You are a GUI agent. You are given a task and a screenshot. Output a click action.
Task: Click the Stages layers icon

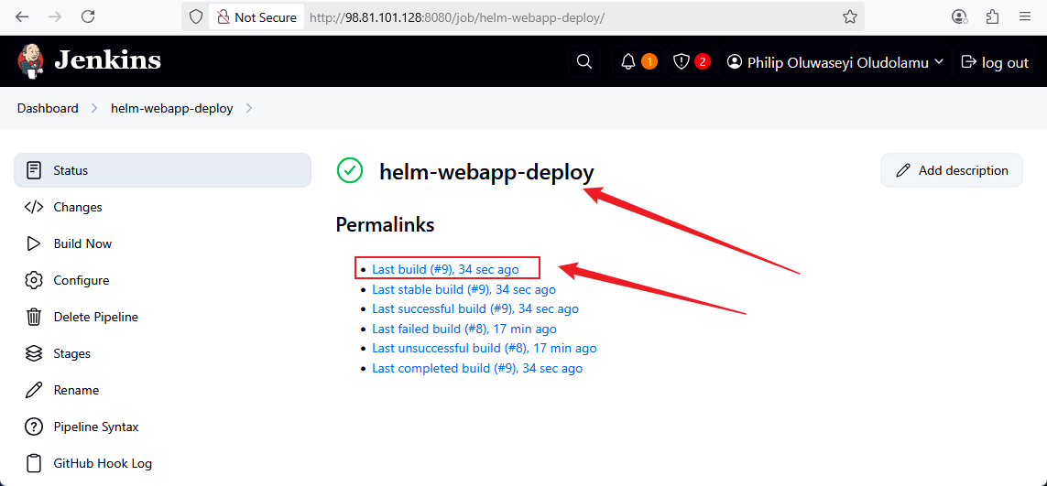point(34,353)
